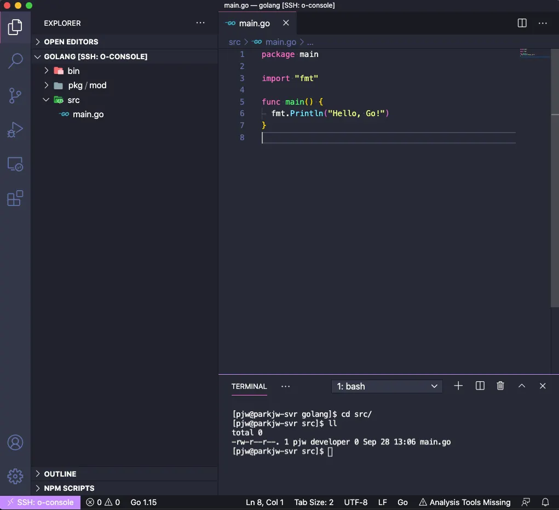Click Println call on line 6
This screenshot has width=559, height=510.
[x=306, y=113]
